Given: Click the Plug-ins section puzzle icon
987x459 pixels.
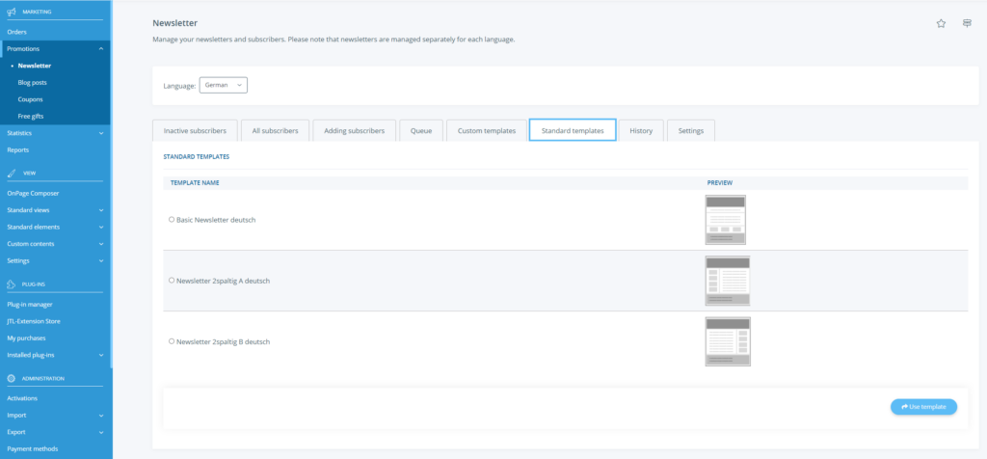Looking at the screenshot, I should (11, 284).
